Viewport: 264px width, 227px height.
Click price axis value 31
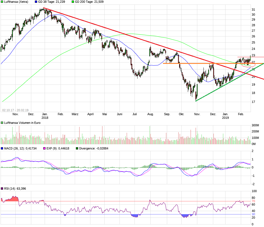(253, 9)
